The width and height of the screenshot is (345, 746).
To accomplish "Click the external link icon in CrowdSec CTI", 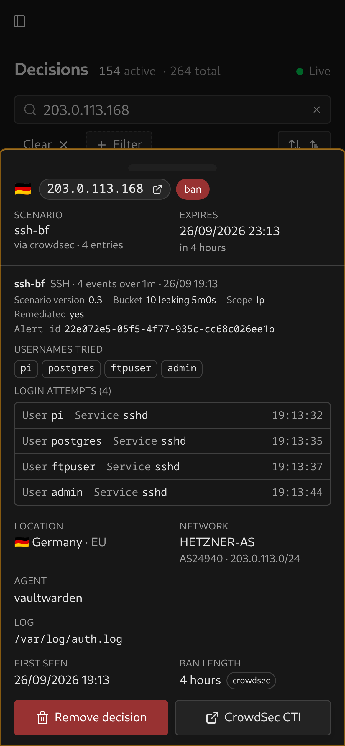I will pos(212,718).
